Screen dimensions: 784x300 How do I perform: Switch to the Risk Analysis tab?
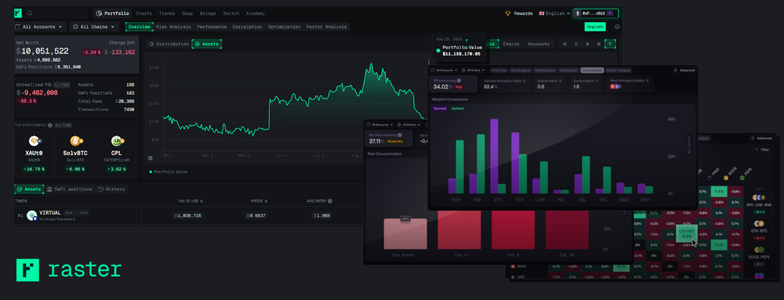point(174,27)
